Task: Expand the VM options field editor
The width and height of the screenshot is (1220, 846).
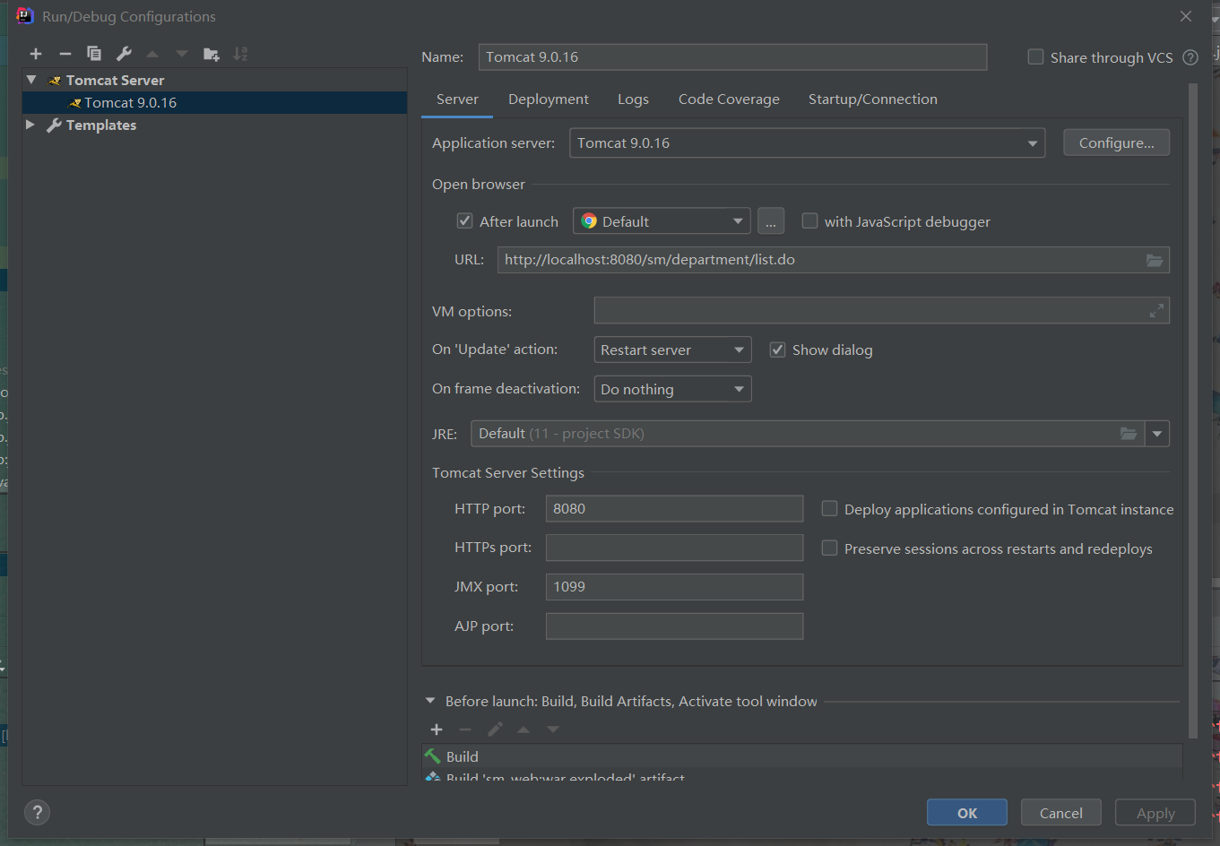Action: [x=1156, y=311]
